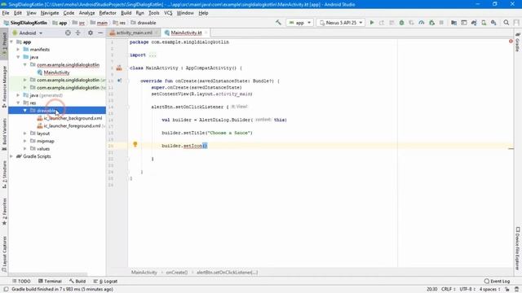Click Sync Project with Gradle Files icon

474,23
